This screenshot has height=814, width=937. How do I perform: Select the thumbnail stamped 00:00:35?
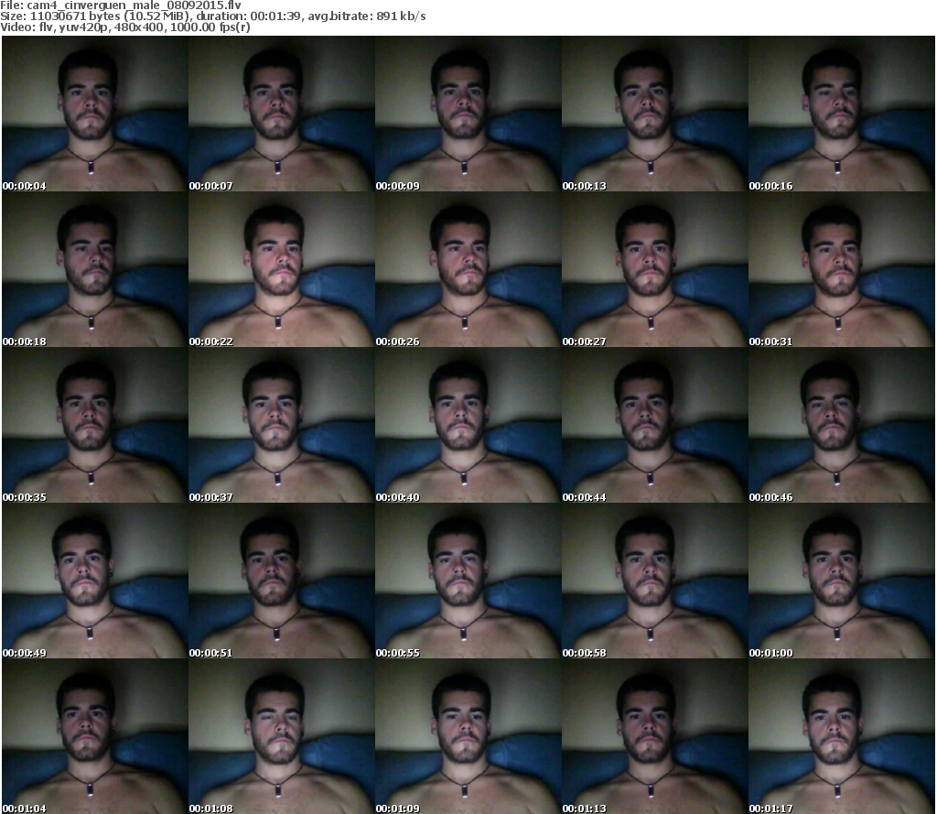tap(95, 425)
